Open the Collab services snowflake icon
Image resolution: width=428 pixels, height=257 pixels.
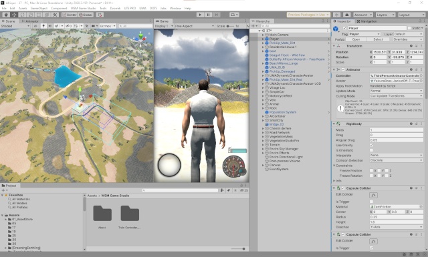pos(337,15)
